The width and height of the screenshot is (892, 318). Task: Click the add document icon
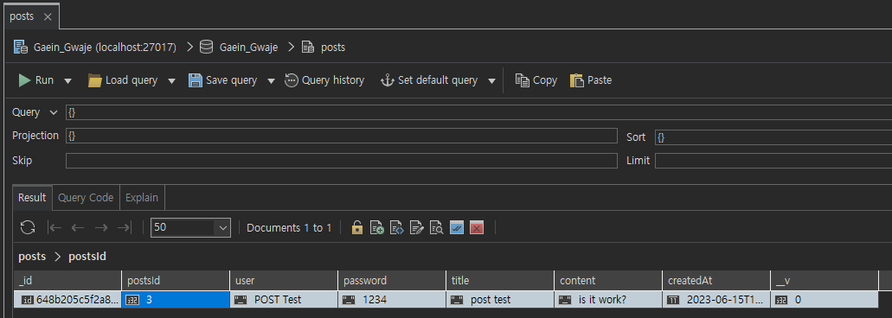coord(376,228)
